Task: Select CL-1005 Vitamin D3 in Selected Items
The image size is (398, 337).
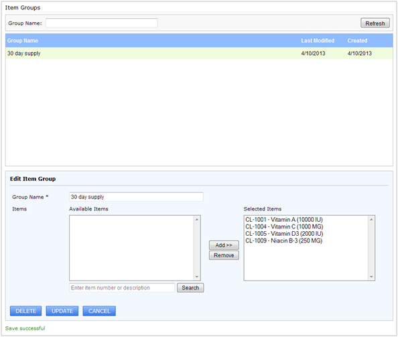Action: pos(284,234)
